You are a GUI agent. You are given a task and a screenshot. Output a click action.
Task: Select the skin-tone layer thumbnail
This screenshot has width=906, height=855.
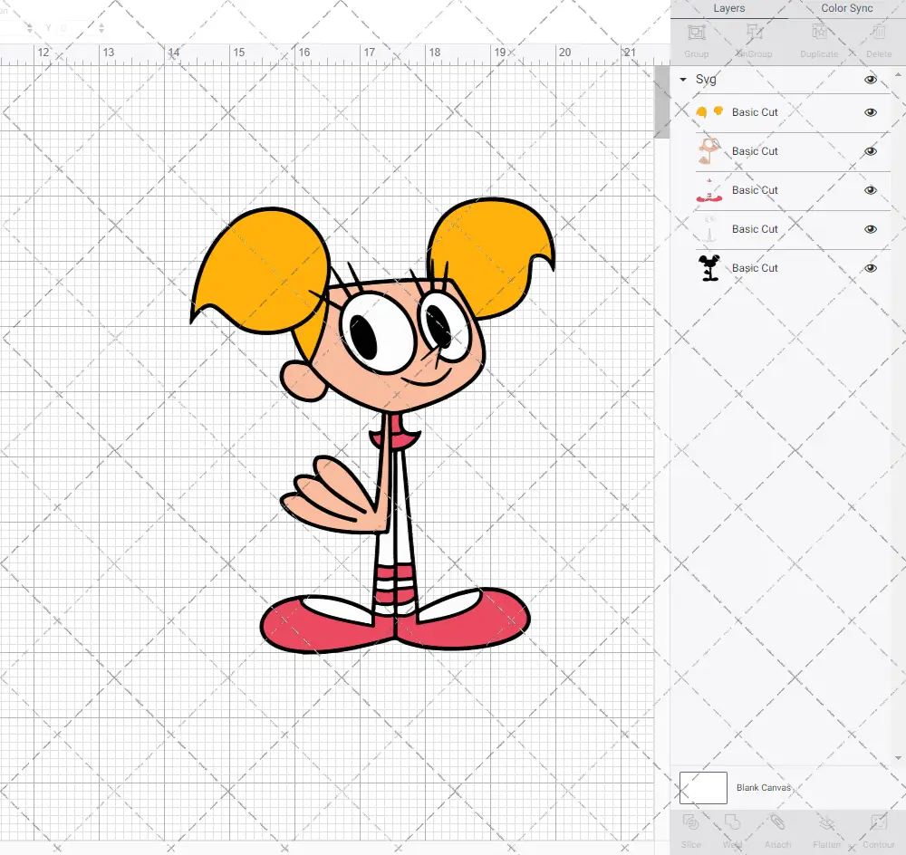709,150
